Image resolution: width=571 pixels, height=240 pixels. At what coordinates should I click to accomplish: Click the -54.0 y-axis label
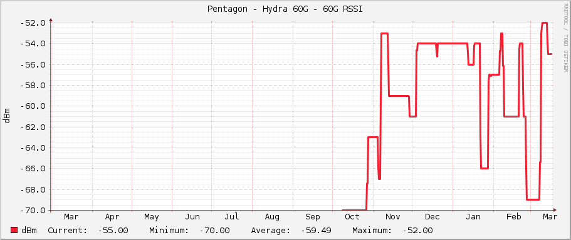[x=33, y=44]
